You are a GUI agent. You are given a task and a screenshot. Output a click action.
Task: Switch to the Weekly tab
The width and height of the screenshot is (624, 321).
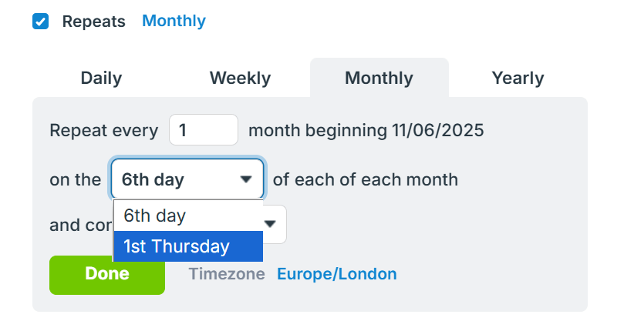pos(240,78)
